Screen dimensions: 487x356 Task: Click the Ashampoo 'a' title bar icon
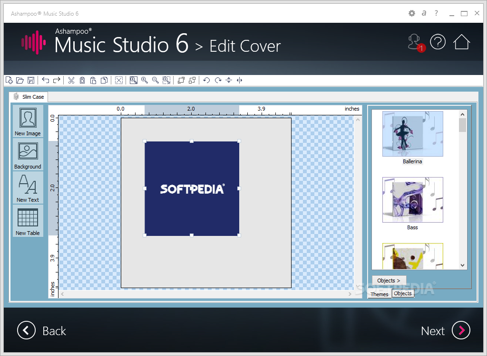pos(424,13)
